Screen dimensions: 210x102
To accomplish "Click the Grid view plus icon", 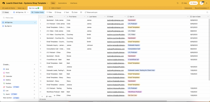I will click(x=34, y=69).
